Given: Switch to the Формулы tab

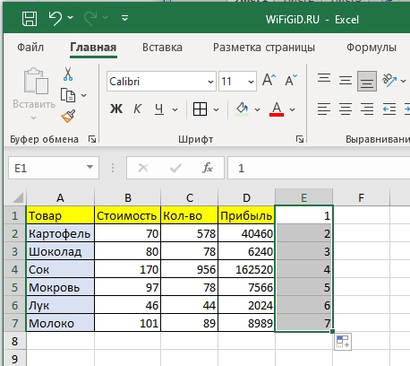Looking at the screenshot, I should tap(372, 48).
